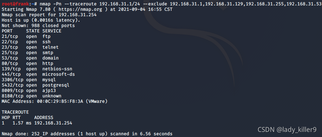Image resolution: width=322 pixels, height=137 pixels.
Task: Click the 25/tcp smtp entry
Action: tap(27, 52)
